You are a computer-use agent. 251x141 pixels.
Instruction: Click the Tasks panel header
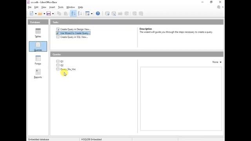137,22
